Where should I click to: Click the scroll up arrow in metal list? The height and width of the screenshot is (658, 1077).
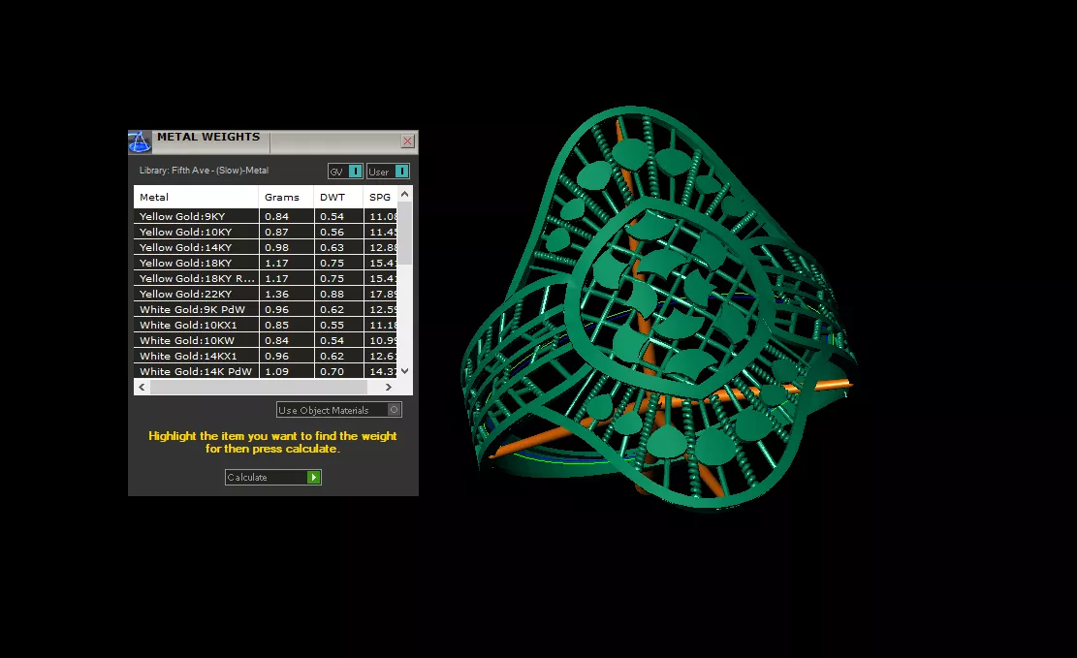[404, 195]
